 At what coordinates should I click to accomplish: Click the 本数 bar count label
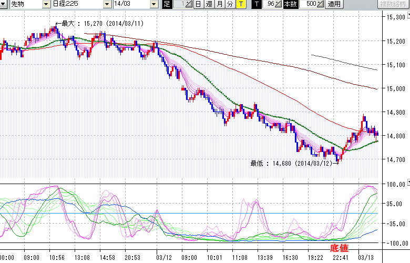[290, 4]
